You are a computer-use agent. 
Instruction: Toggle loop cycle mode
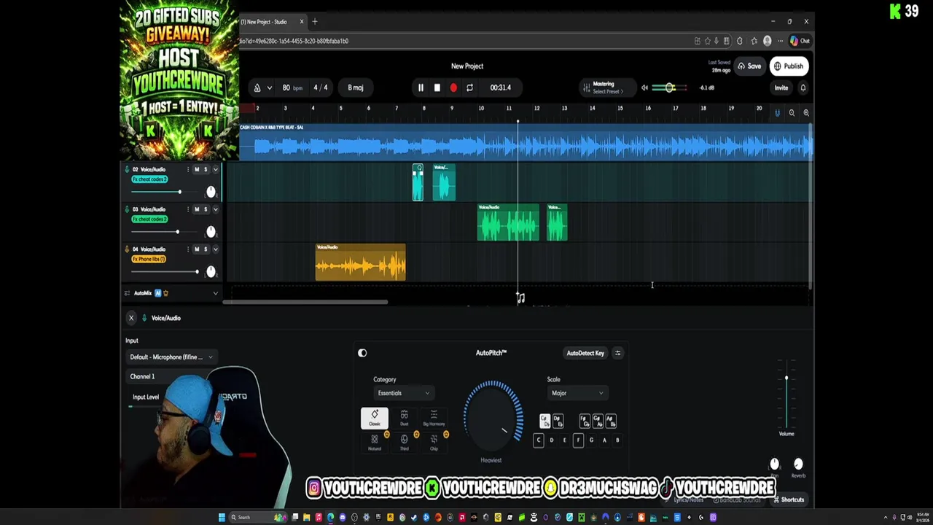click(x=469, y=87)
